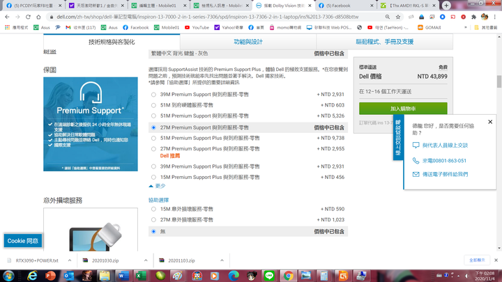This screenshot has width=502, height=282.
Task: Switch to the Thx AMD RKL-S browser tab
Action: [408, 6]
